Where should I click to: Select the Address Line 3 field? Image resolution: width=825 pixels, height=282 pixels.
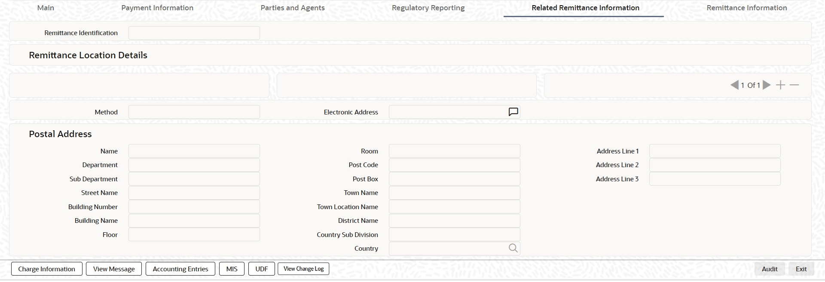coord(715,179)
